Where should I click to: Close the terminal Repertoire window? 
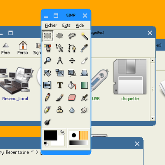137,144
